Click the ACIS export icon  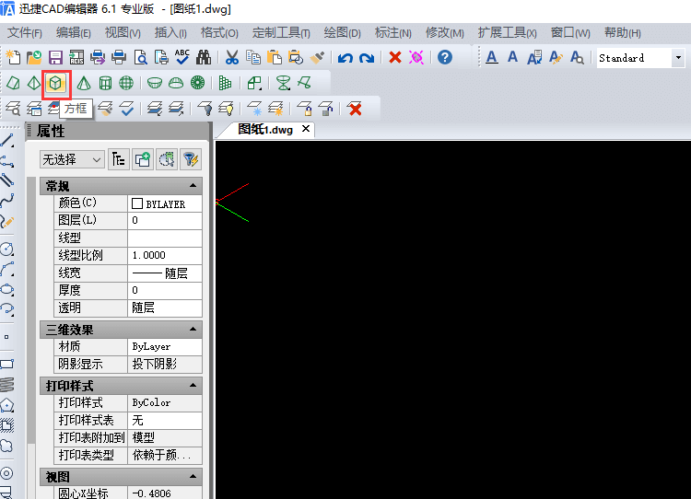tap(76, 58)
